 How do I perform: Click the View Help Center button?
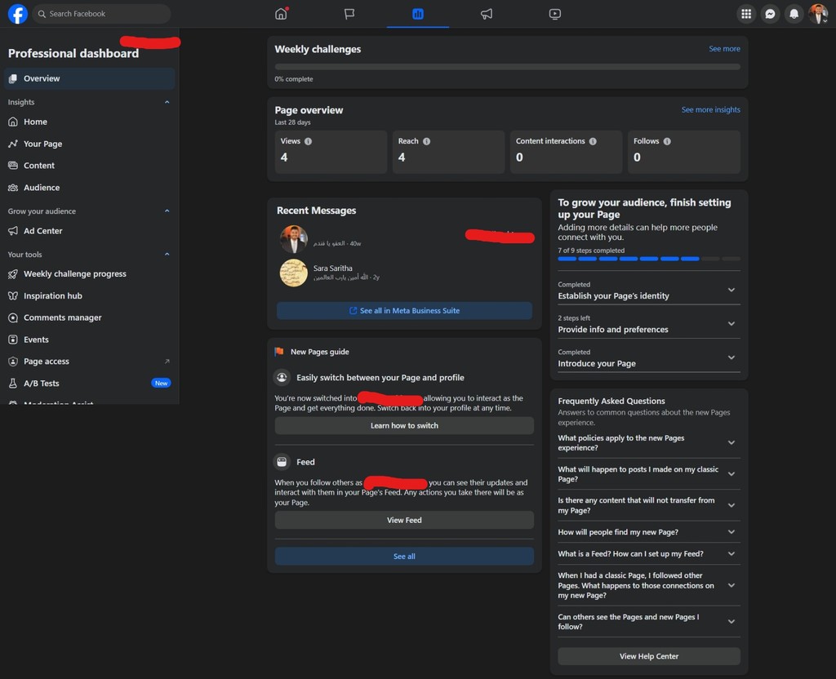pyautogui.click(x=648, y=656)
